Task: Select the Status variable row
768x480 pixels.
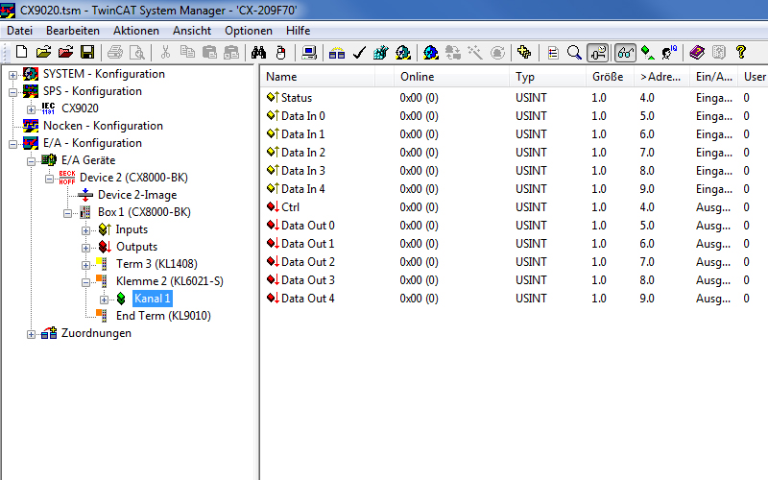Action: tap(515, 98)
